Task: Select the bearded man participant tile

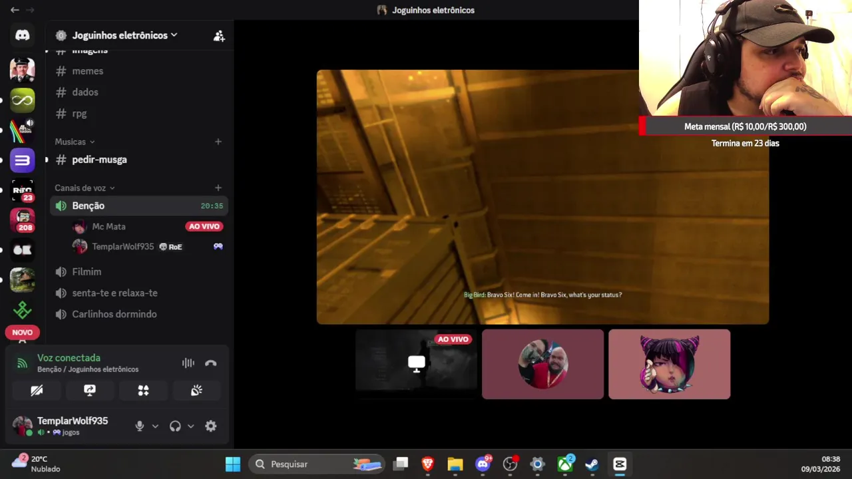Action: [x=542, y=365]
